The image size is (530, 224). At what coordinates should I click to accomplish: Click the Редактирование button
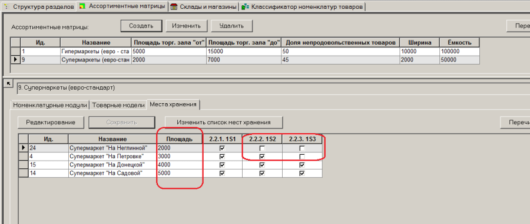[51, 123]
